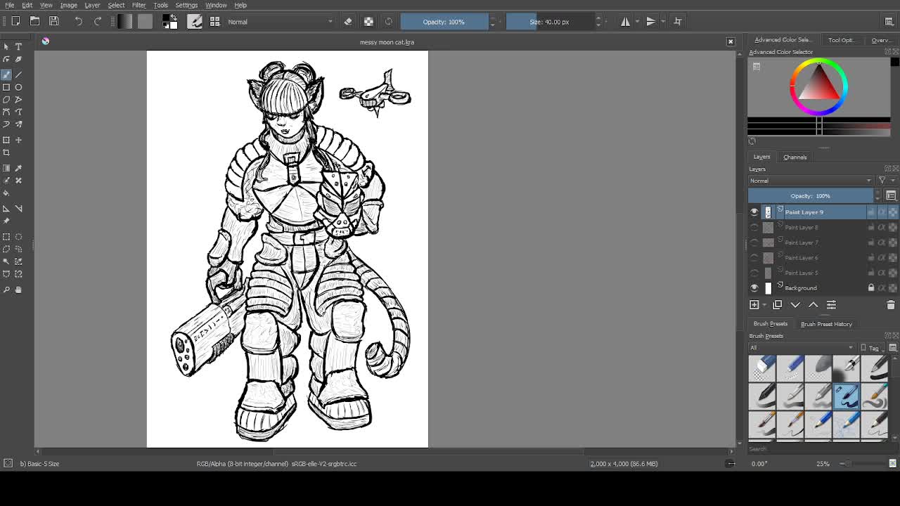Delete layer with trash icon
The image size is (900, 506).
(890, 305)
